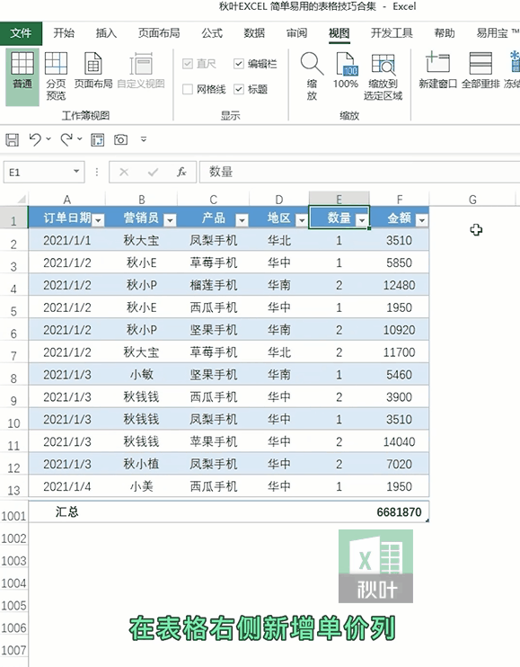Toggle the Formula Bar (编辑栏) checkbox
The height and width of the screenshot is (667, 520).
point(239,64)
